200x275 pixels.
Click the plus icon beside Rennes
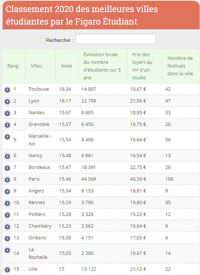click(x=7, y=203)
